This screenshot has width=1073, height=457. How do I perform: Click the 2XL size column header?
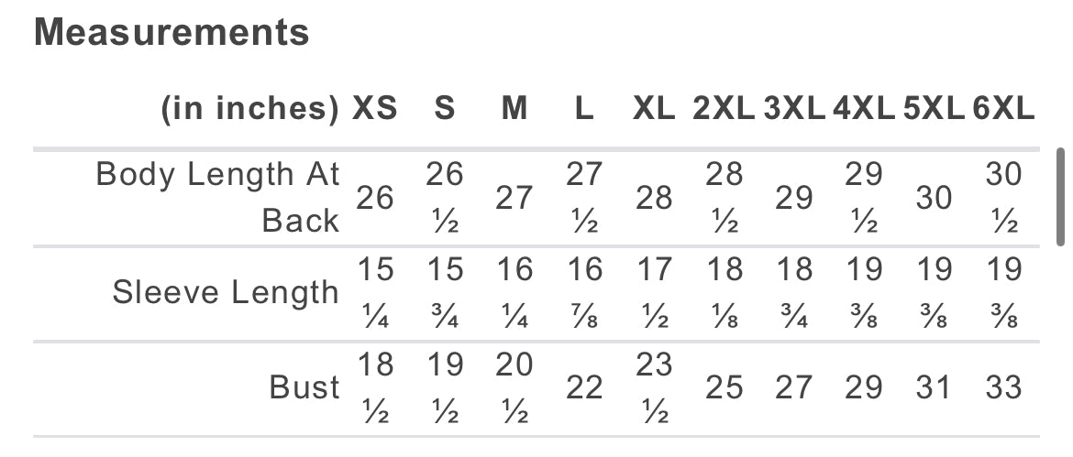(724, 109)
